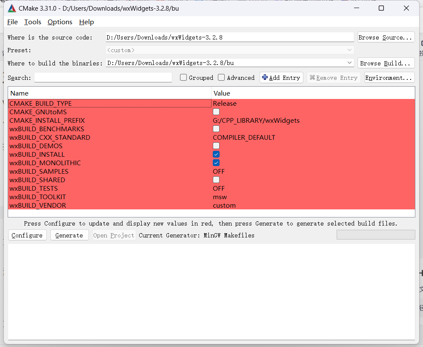
Task: Enable the CMAKE_GNUtoMS option
Action: 216,112
